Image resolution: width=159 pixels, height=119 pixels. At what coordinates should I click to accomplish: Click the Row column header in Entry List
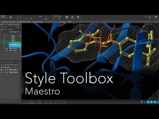tap(2, 30)
